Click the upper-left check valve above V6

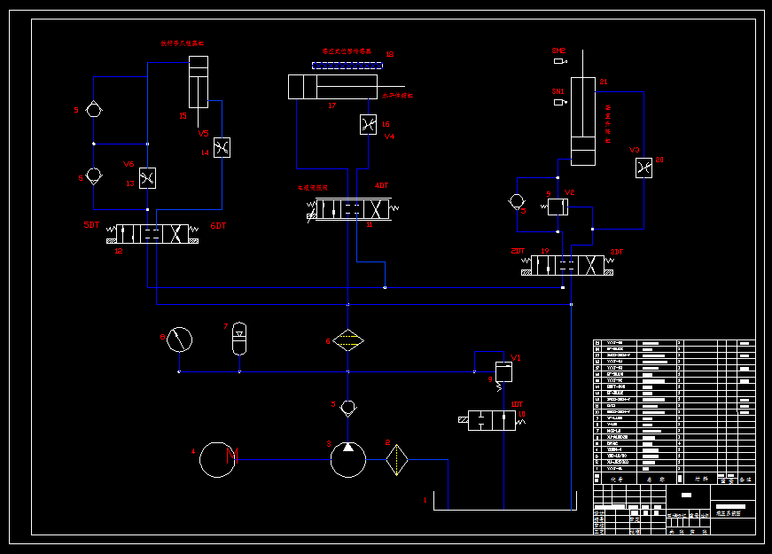(94, 109)
